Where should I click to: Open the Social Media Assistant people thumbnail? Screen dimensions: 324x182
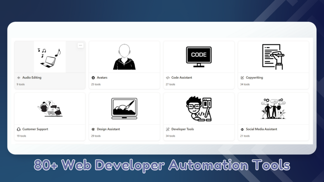coord(273,109)
